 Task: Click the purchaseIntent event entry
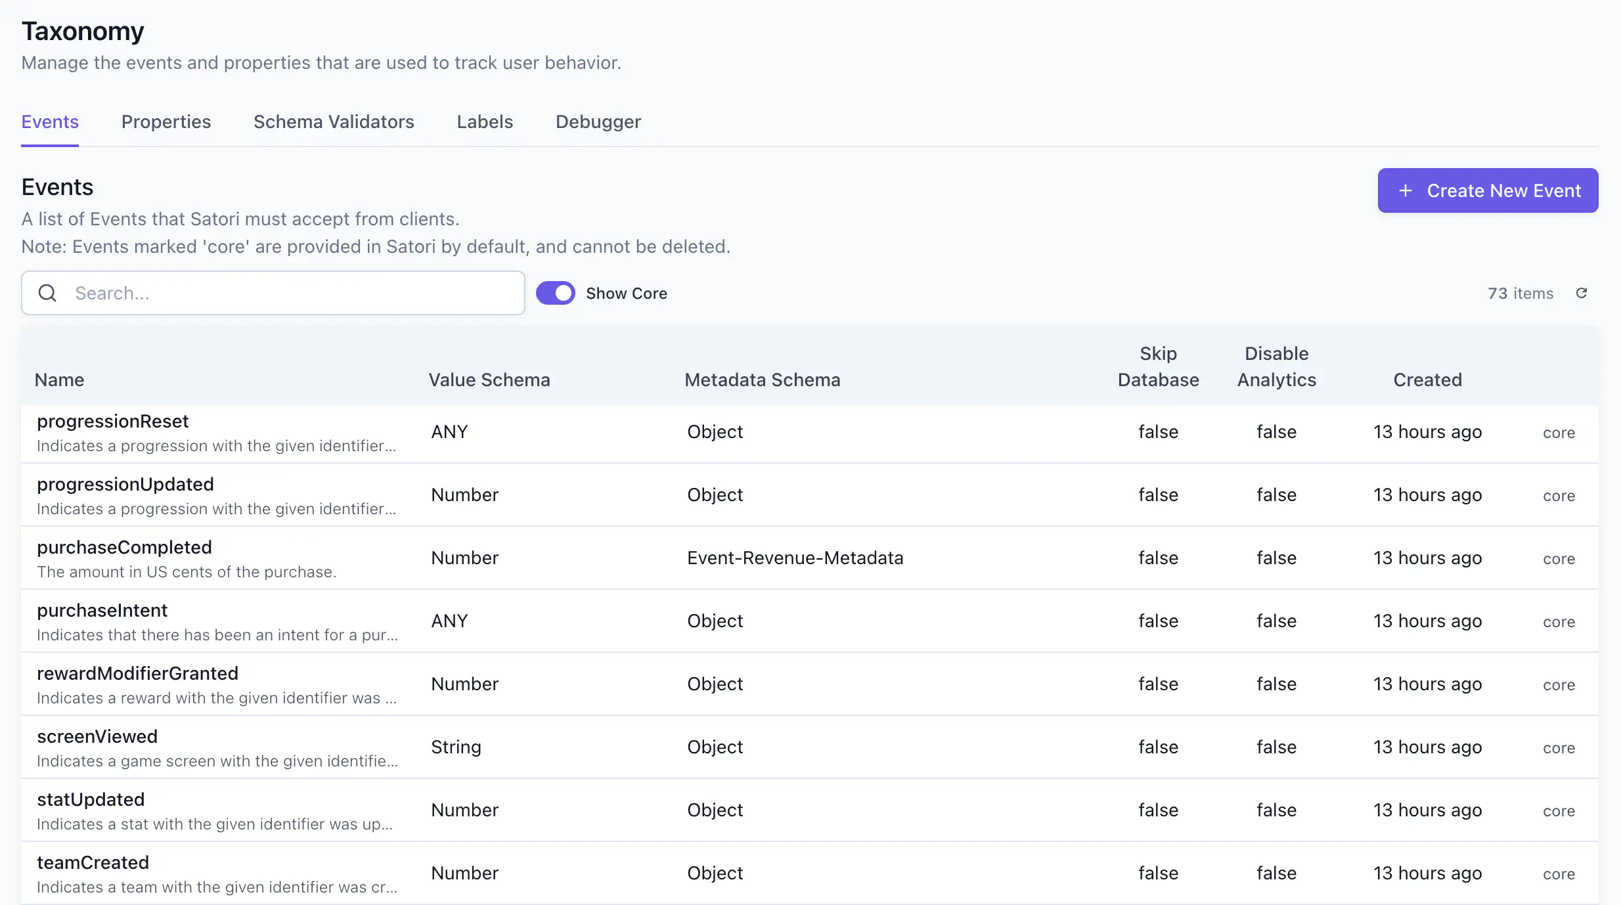click(x=102, y=610)
